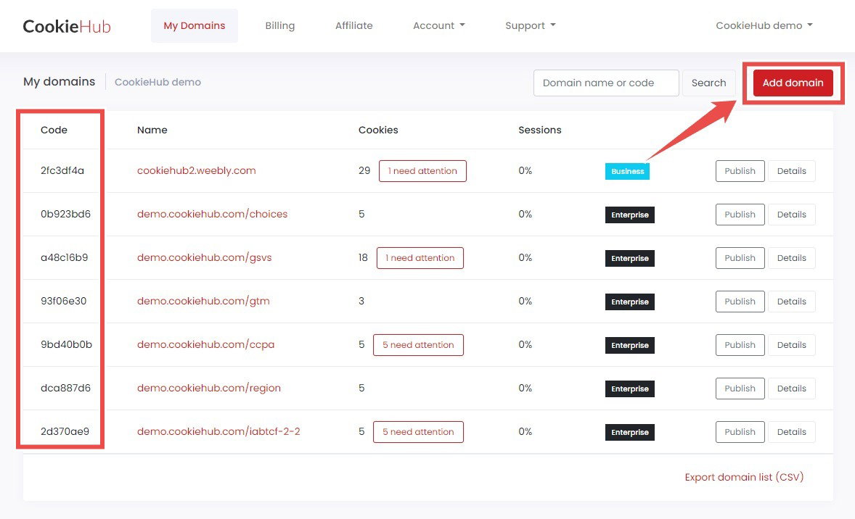Open the CookieHub demo user menu

point(764,25)
